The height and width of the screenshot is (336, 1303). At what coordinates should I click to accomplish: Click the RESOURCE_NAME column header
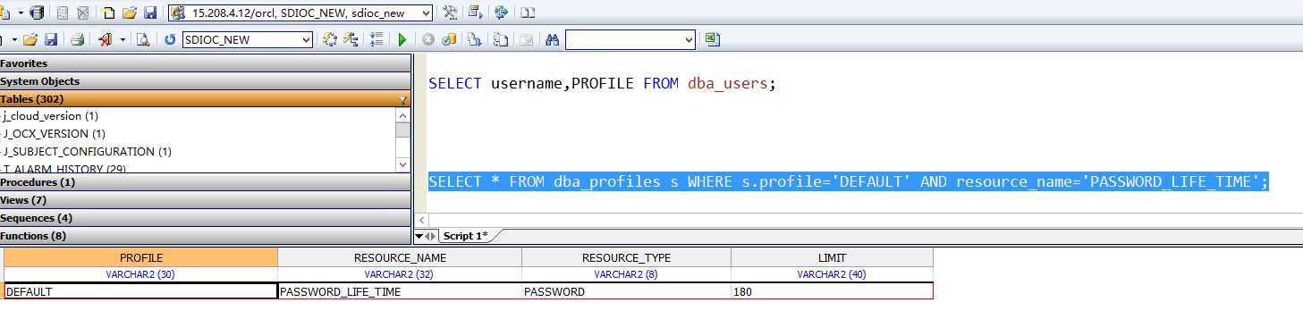click(400, 257)
